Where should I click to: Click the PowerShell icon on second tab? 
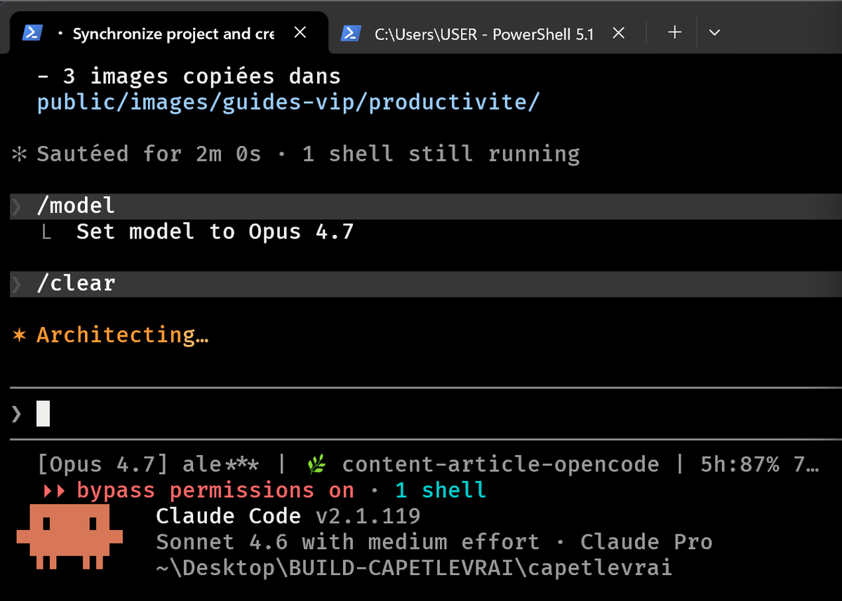[351, 33]
